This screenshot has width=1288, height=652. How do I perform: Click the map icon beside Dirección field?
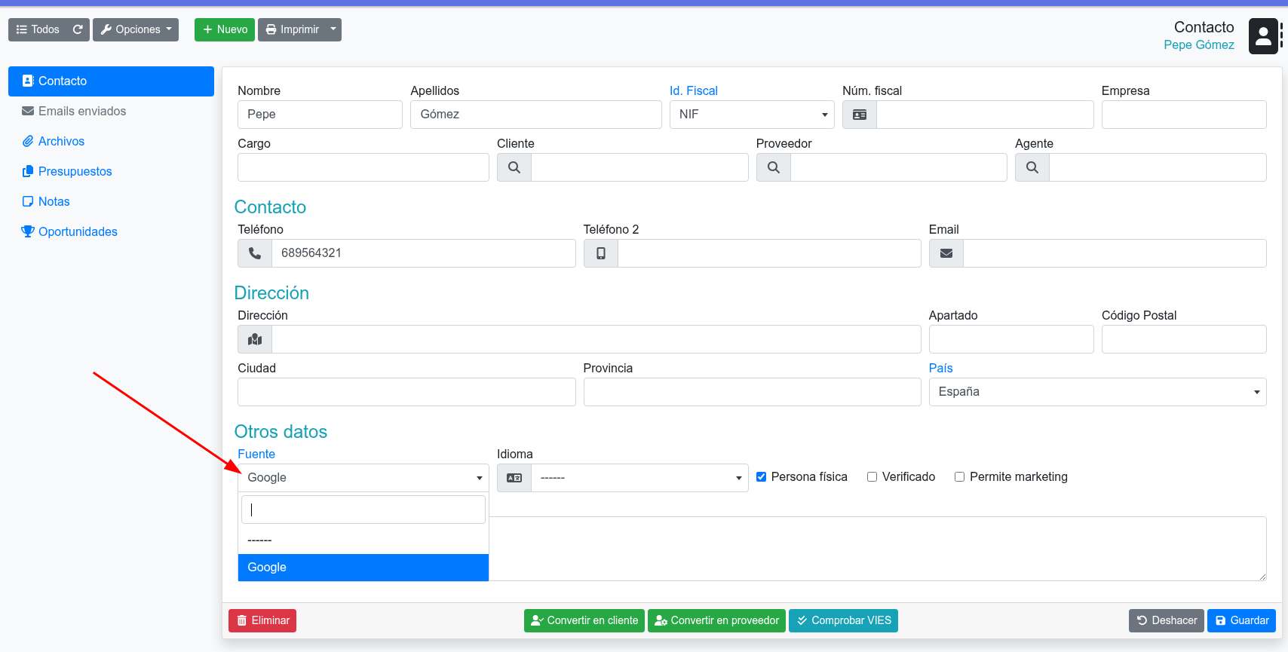[255, 339]
